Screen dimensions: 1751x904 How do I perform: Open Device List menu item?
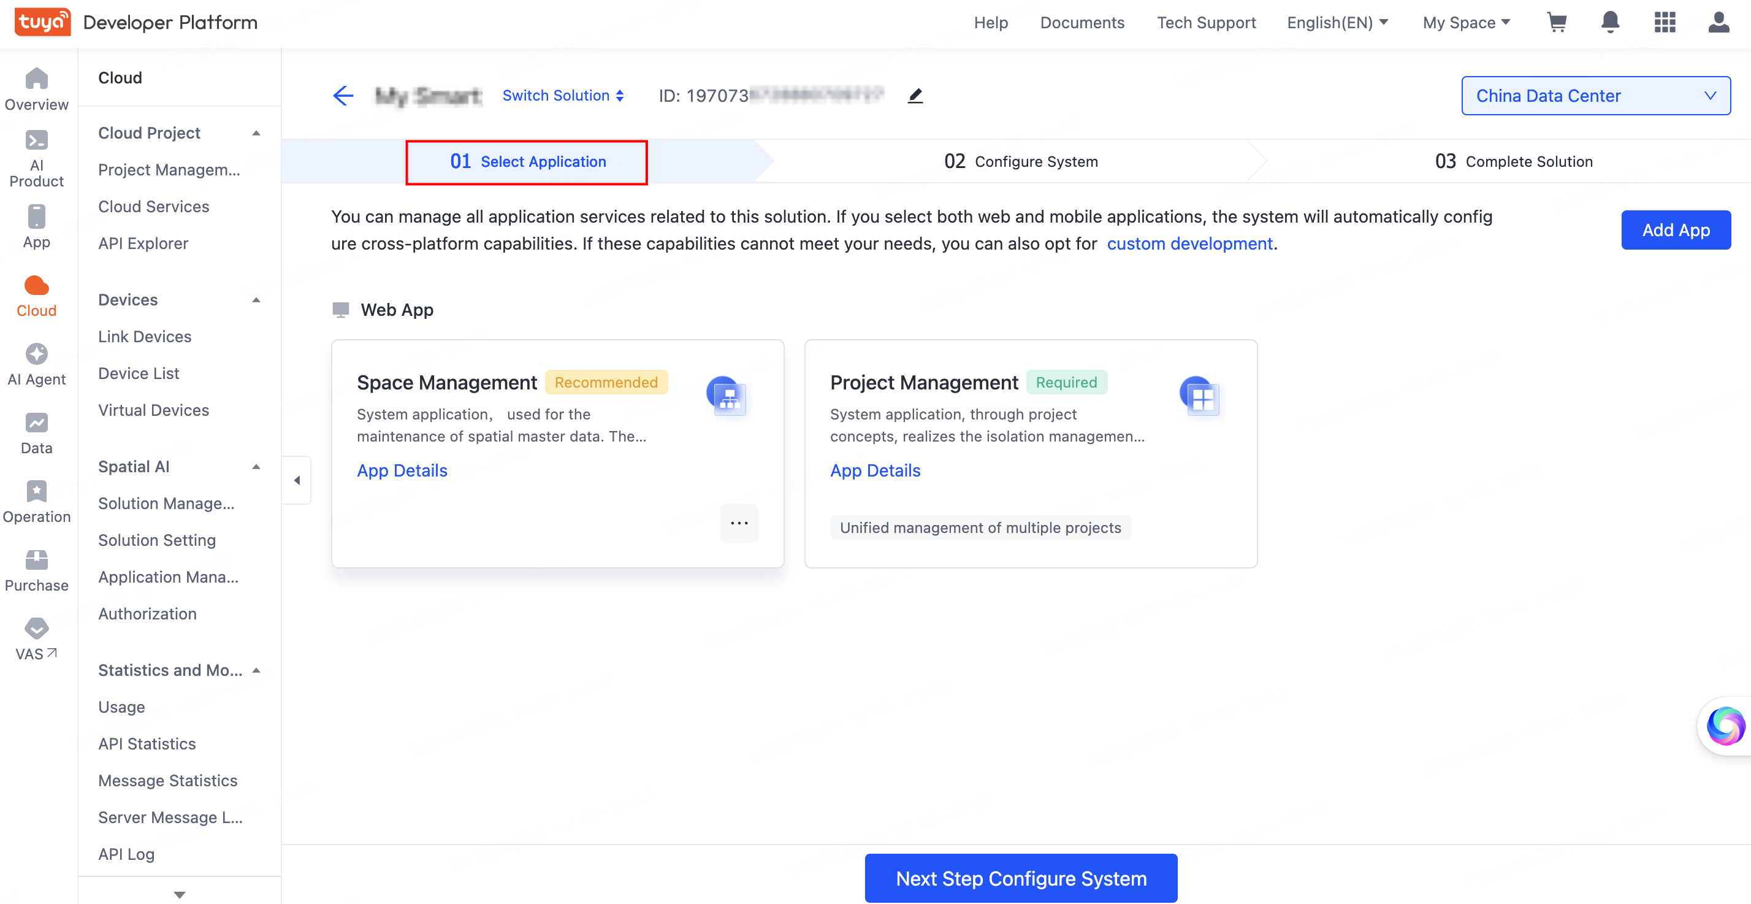[x=139, y=373]
